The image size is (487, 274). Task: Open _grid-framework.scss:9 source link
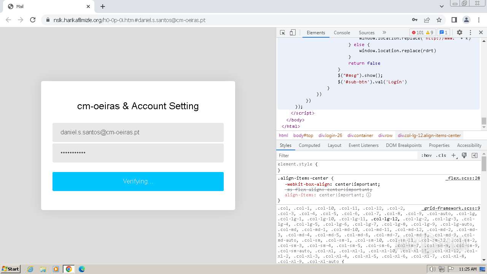click(x=451, y=208)
